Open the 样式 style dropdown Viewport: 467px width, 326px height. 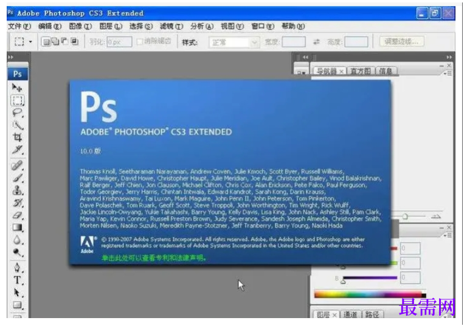tap(234, 43)
